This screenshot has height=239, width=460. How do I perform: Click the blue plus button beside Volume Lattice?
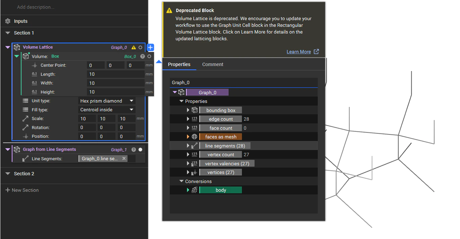[x=150, y=47]
